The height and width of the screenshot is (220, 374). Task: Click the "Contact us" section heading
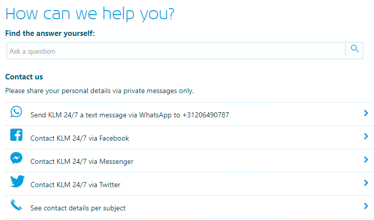(x=24, y=77)
